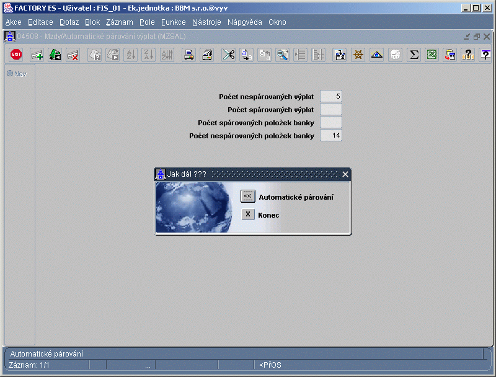The height and width of the screenshot is (377, 496).
Task: Click the Sigma sum toolbar icon
Action: click(x=414, y=55)
